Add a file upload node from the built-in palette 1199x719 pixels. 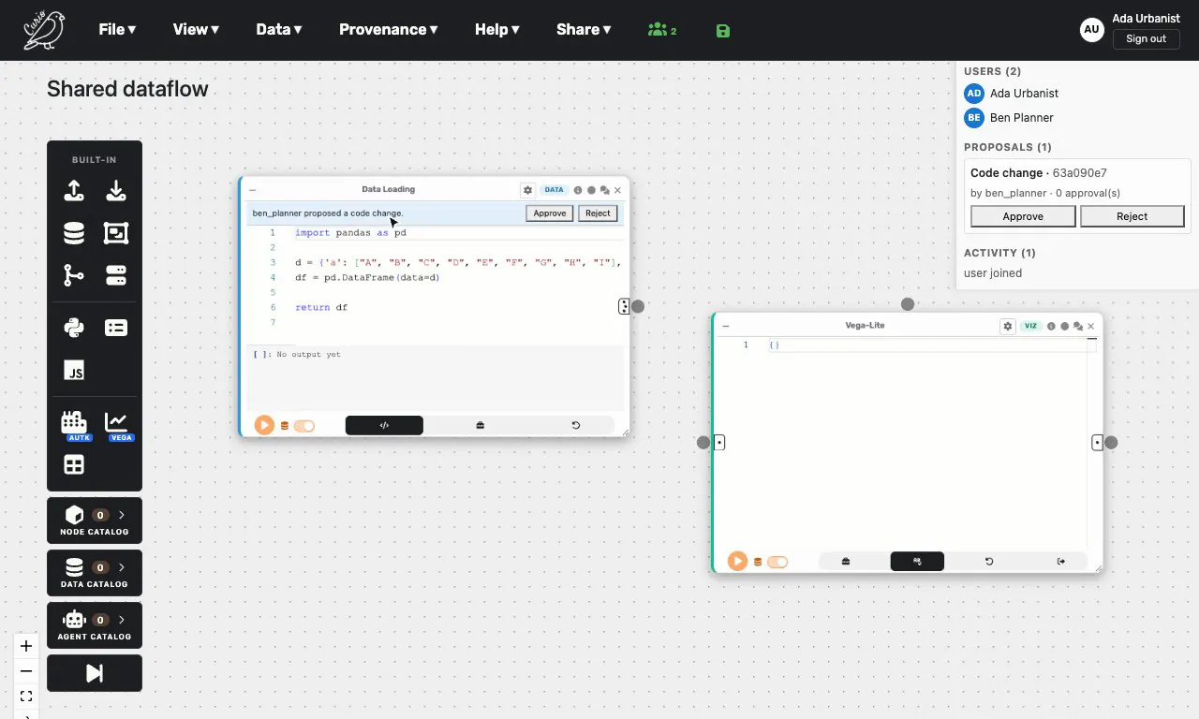click(74, 191)
